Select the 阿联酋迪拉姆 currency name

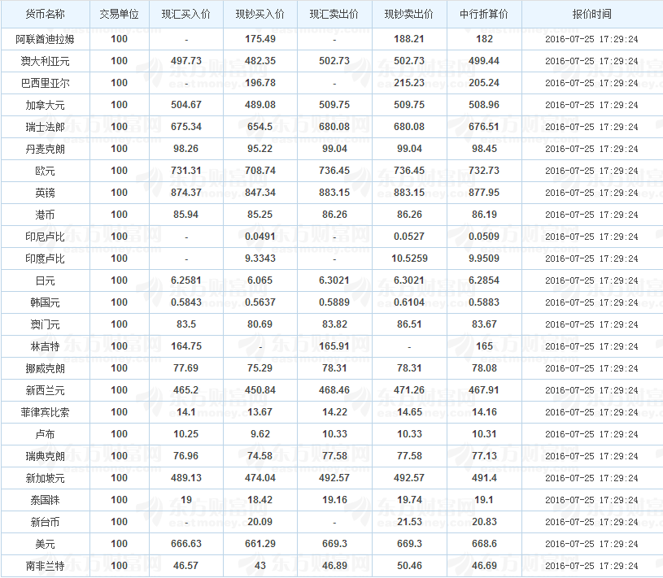[46, 39]
